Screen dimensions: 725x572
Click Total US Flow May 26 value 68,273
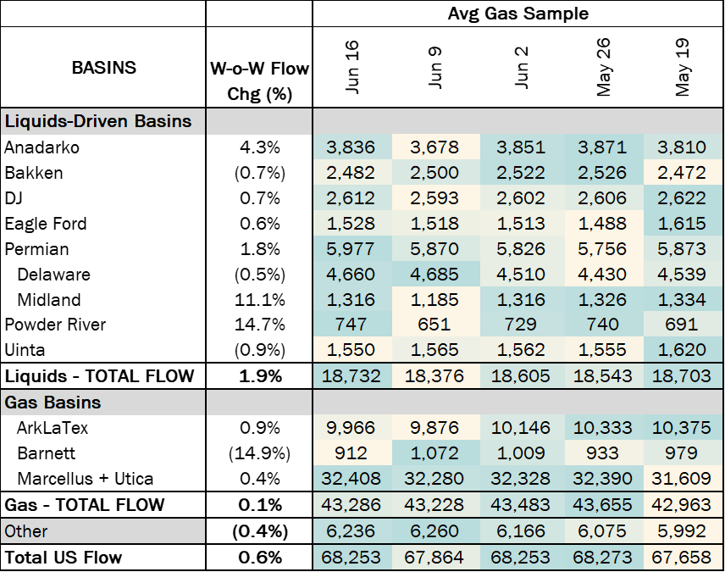coord(602,558)
